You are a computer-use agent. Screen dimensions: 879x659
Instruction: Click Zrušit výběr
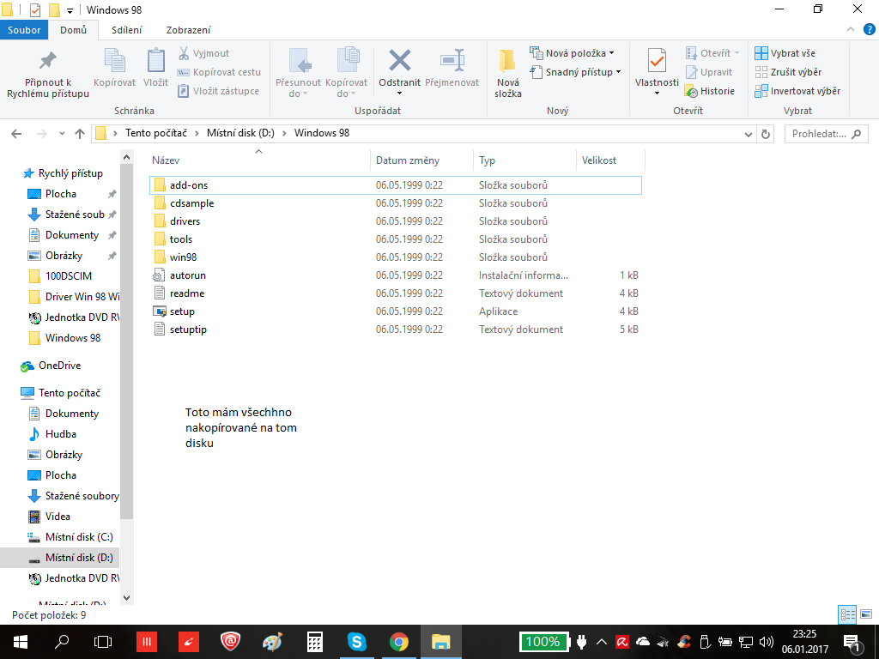788,72
